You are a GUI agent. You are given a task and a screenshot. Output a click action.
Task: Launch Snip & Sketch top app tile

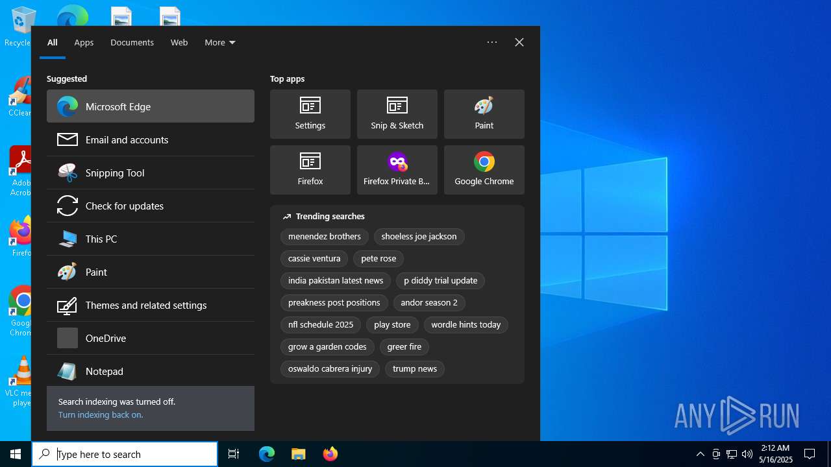tap(397, 114)
